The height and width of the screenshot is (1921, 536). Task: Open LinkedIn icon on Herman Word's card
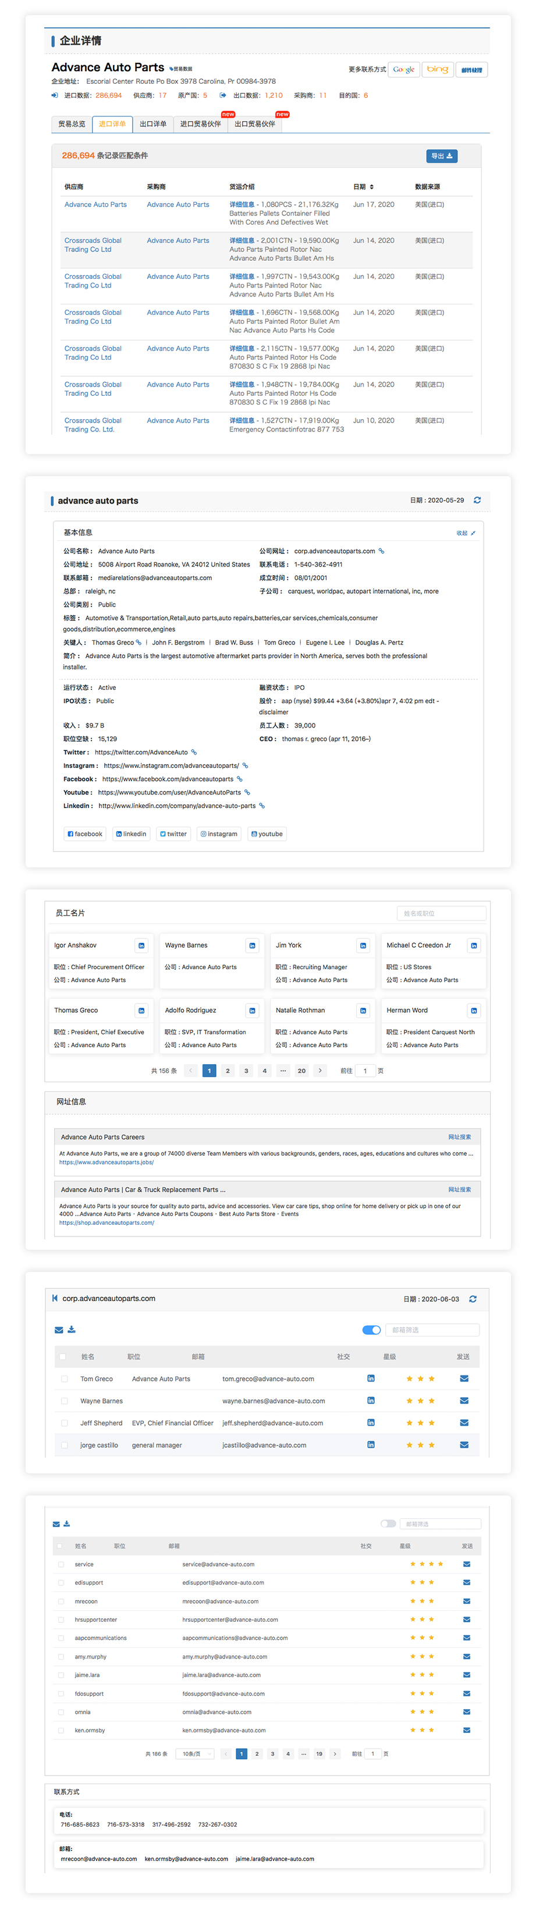(473, 1011)
